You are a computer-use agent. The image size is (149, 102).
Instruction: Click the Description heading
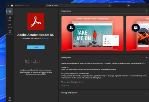point(66,58)
